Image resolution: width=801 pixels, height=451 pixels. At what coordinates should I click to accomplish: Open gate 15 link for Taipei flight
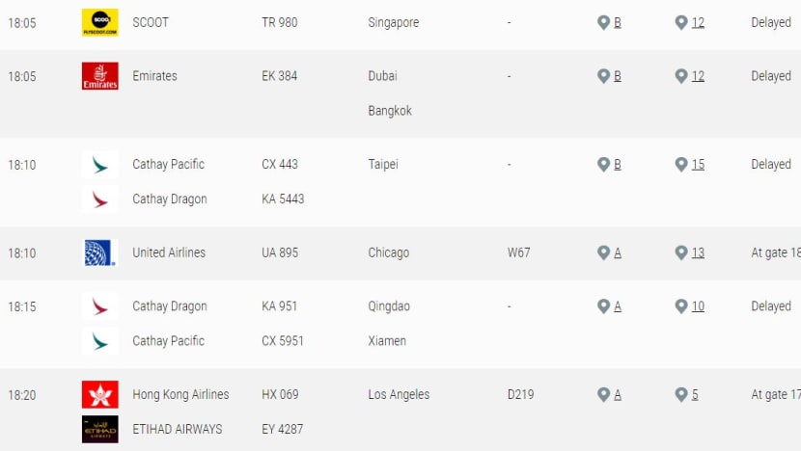698,164
